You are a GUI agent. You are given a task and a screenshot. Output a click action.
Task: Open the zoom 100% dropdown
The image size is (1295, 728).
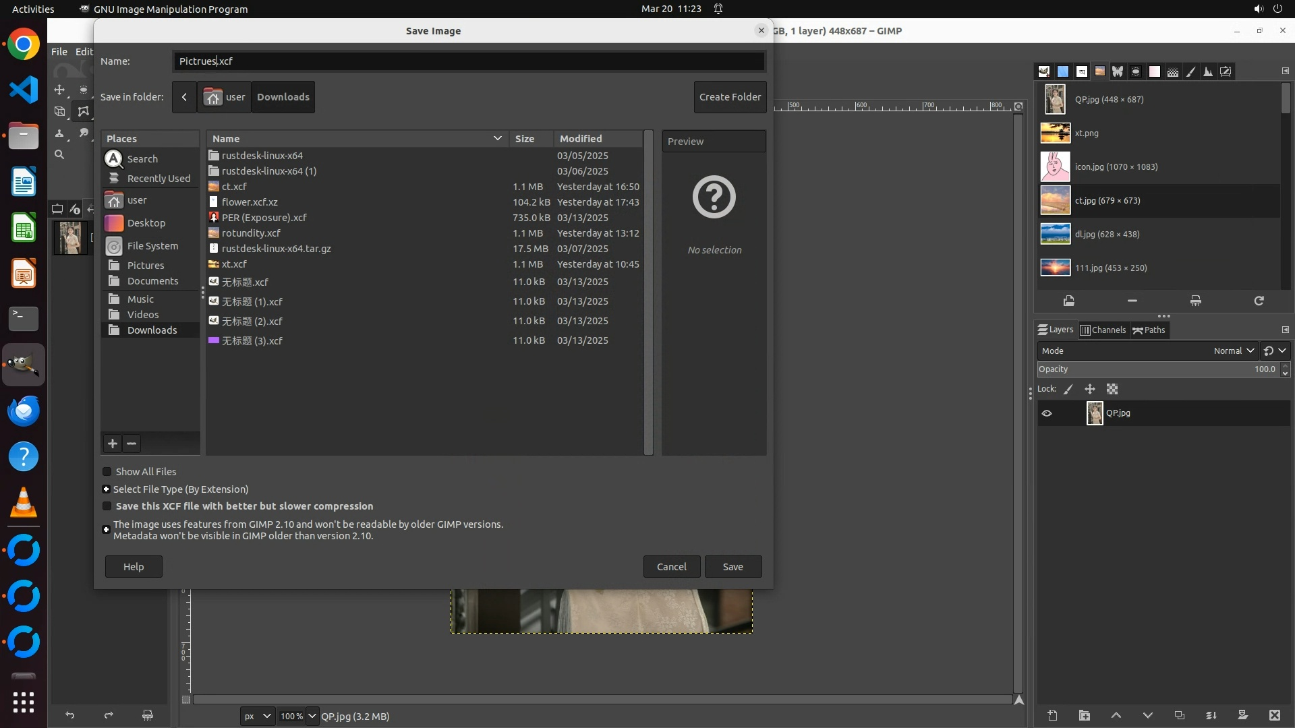(312, 716)
